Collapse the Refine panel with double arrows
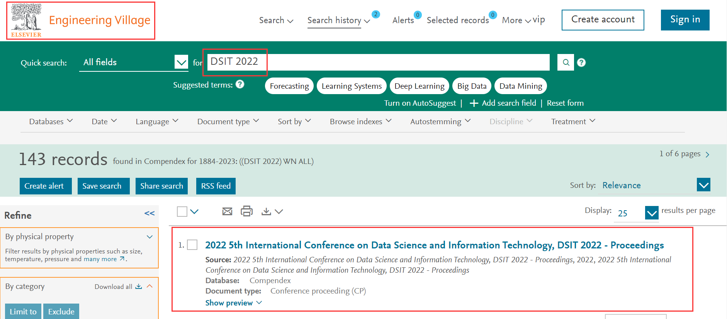This screenshot has width=727, height=319. pos(149,213)
